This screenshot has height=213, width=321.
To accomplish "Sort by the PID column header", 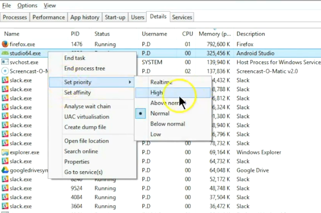I will (x=75, y=34).
